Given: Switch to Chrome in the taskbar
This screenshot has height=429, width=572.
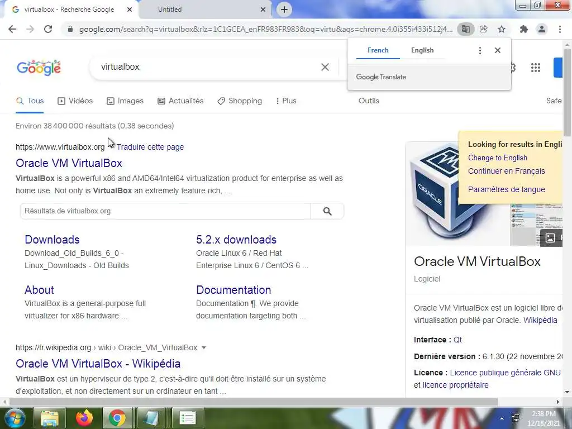Looking at the screenshot, I should 117,418.
